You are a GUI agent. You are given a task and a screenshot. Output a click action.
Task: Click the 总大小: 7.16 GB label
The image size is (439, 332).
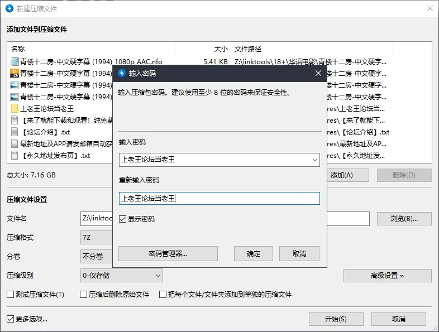coord(31,175)
